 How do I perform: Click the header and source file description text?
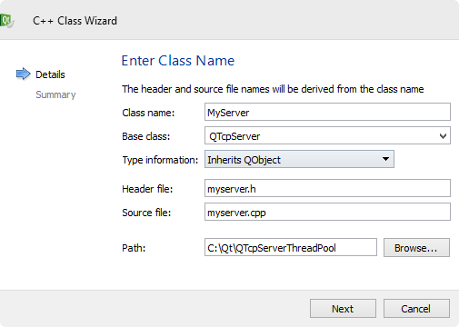[x=273, y=89]
